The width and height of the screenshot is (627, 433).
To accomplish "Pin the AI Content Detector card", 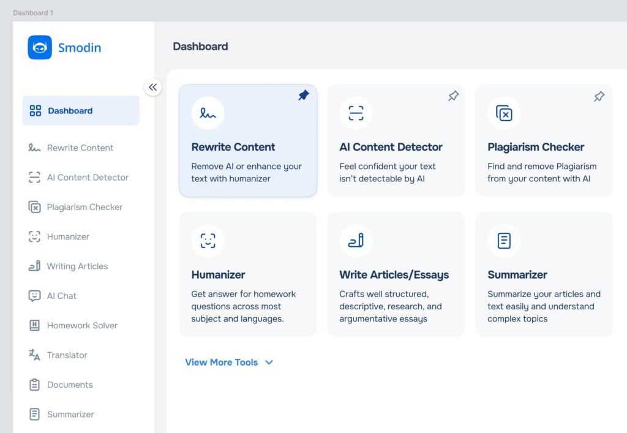I will pyautogui.click(x=454, y=96).
